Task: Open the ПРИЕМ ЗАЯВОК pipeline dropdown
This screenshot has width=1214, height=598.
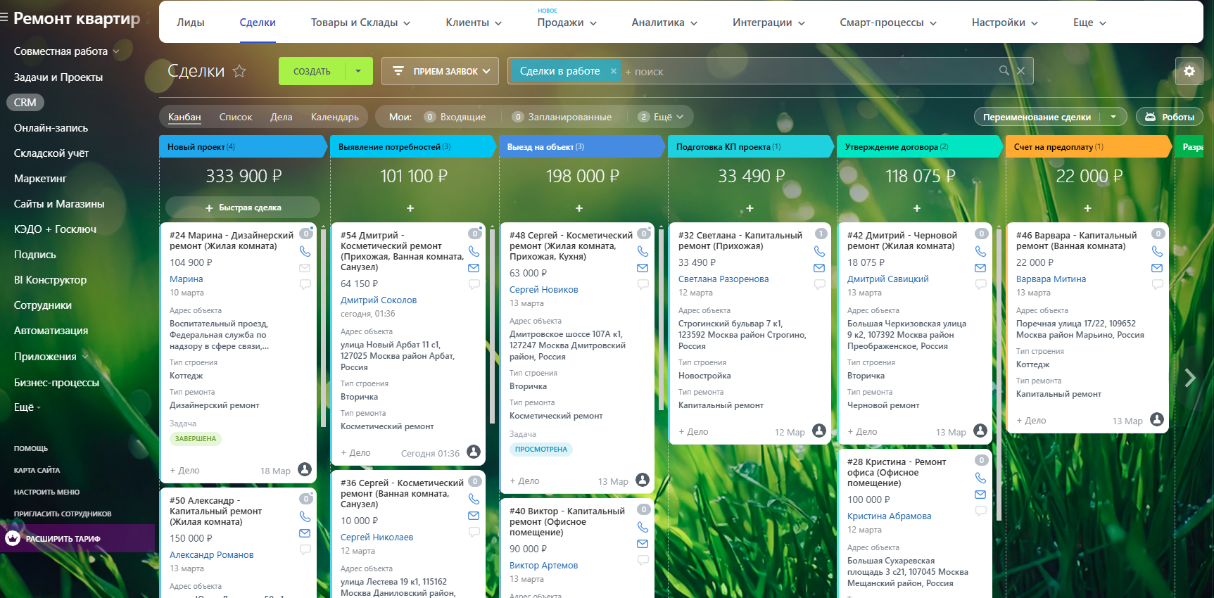Action: (440, 71)
